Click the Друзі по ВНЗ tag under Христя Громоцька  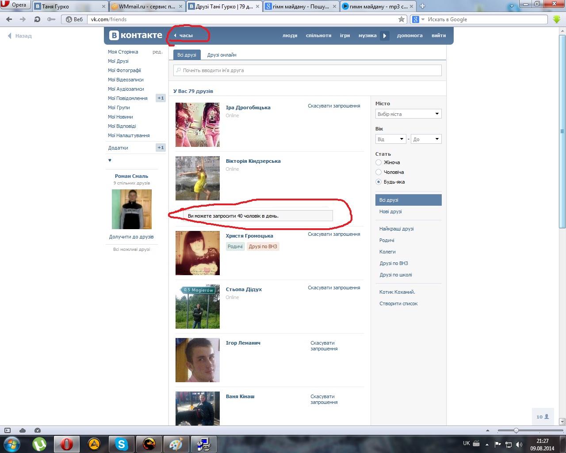[263, 246]
